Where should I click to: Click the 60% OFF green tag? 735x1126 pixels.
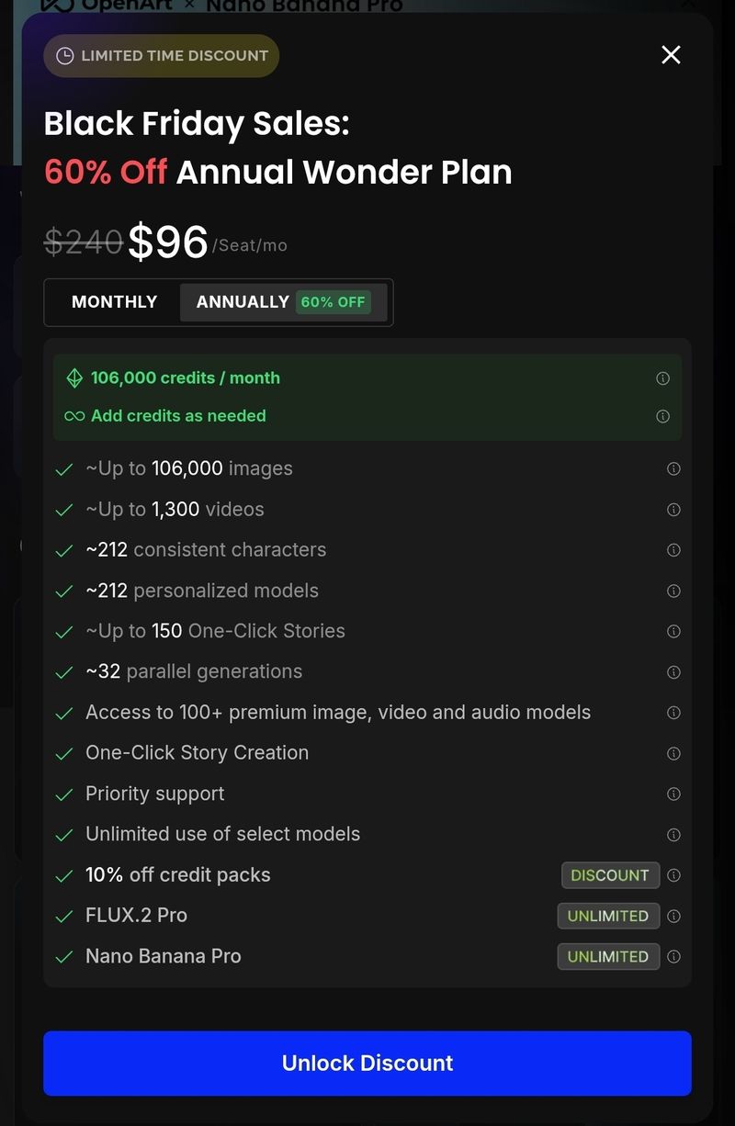(x=333, y=302)
